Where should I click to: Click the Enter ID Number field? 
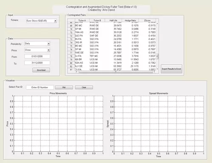click(x=40, y=87)
